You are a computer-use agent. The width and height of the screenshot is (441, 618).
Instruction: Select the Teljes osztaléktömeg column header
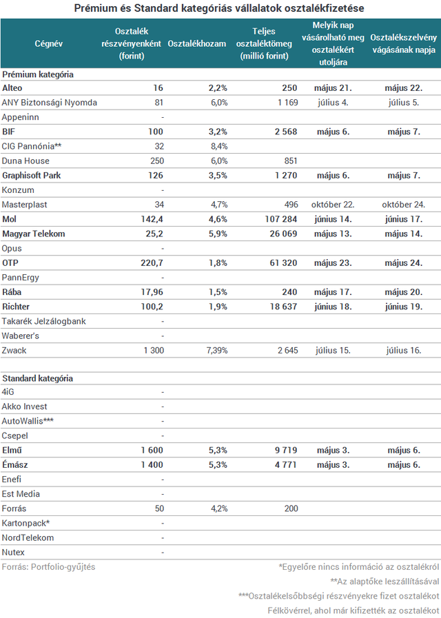[264, 43]
